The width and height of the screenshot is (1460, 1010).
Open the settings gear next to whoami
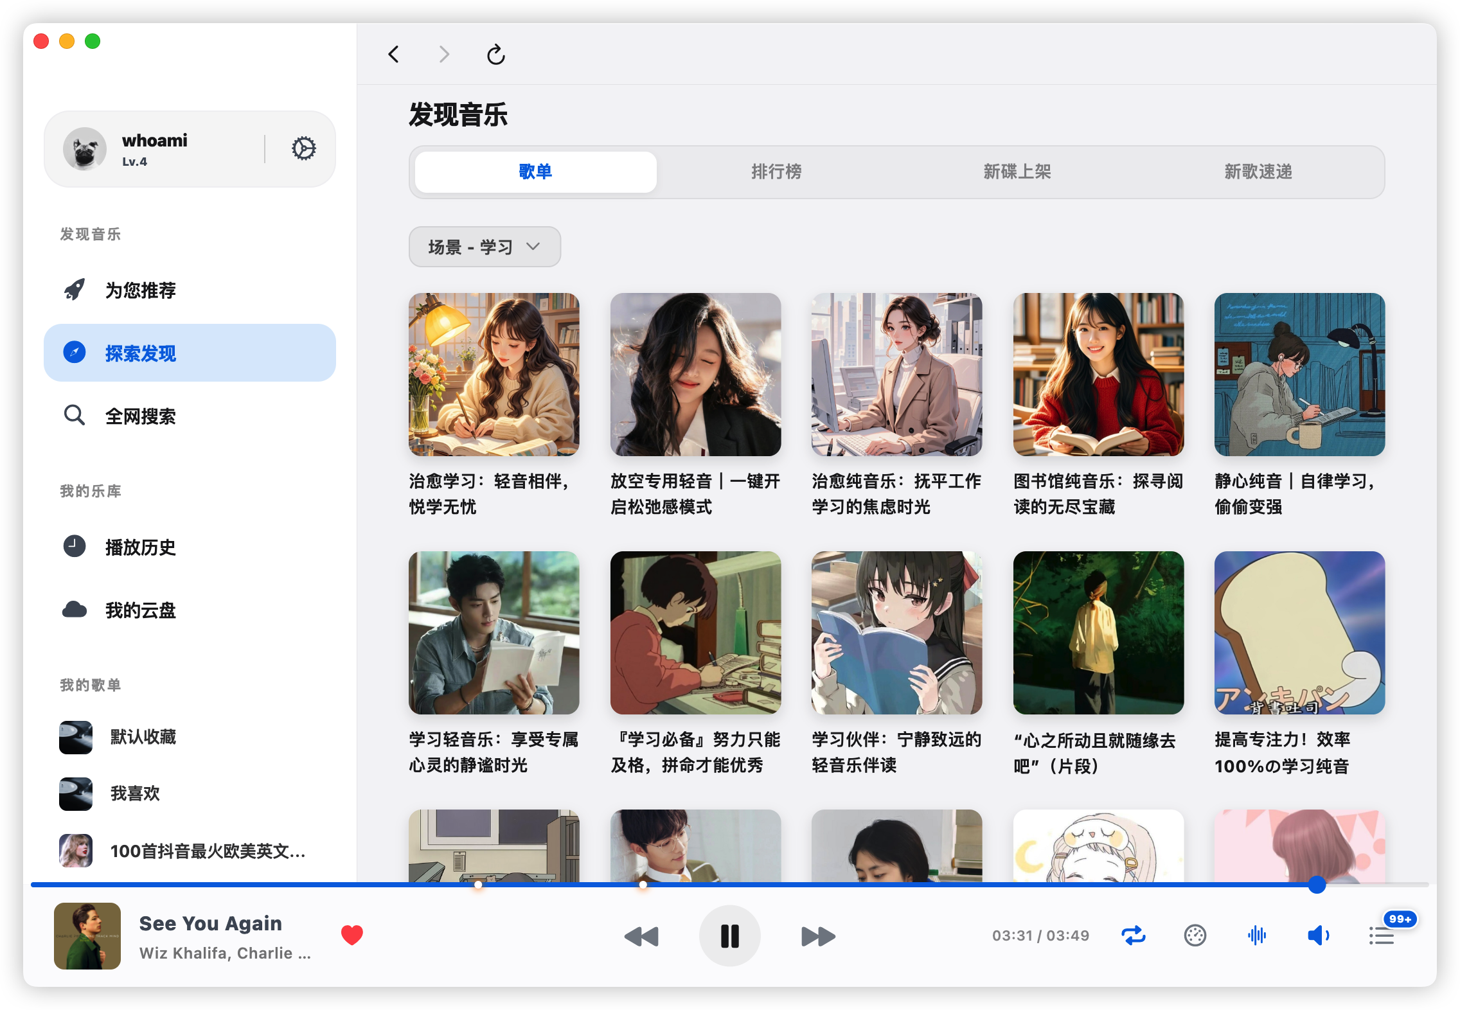(303, 148)
